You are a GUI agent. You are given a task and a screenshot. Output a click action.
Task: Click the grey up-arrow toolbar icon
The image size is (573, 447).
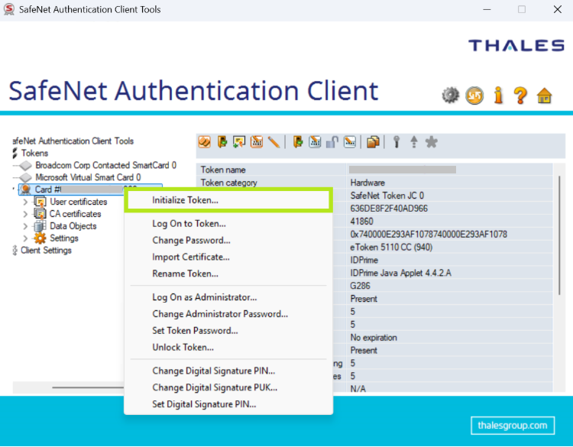tap(413, 142)
